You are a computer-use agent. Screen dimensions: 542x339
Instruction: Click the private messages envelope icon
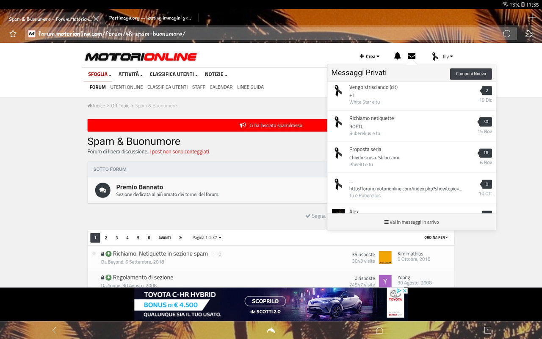tap(412, 56)
